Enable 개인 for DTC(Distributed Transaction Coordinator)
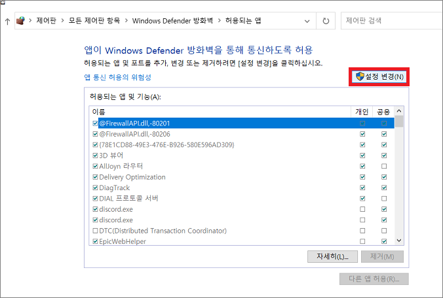Viewport: 443px width, 298px height. (362, 231)
